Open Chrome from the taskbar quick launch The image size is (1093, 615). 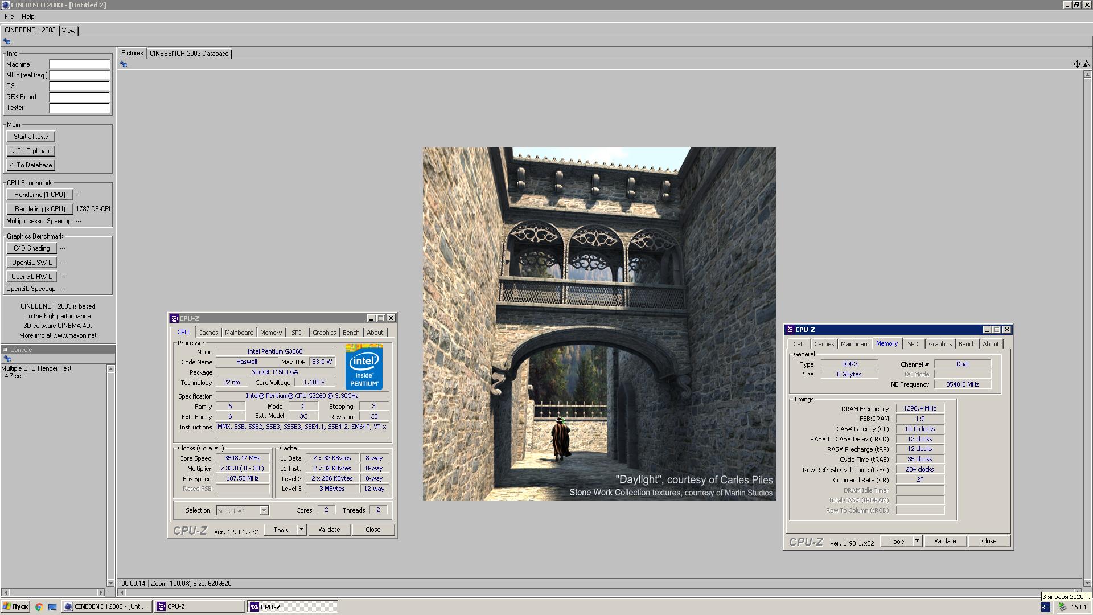click(39, 607)
